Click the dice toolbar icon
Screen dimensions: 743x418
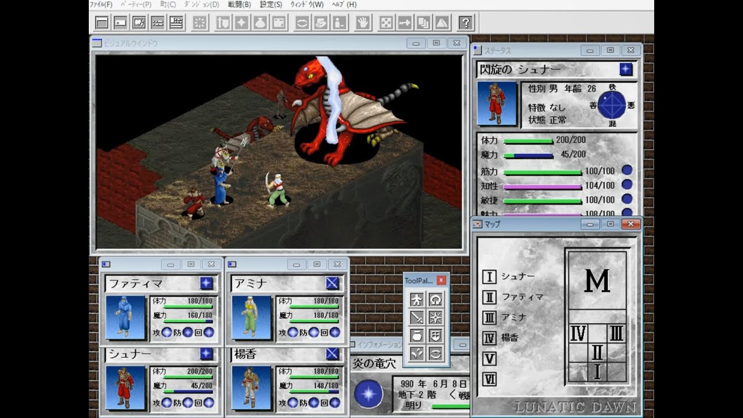pyautogui.click(x=386, y=23)
